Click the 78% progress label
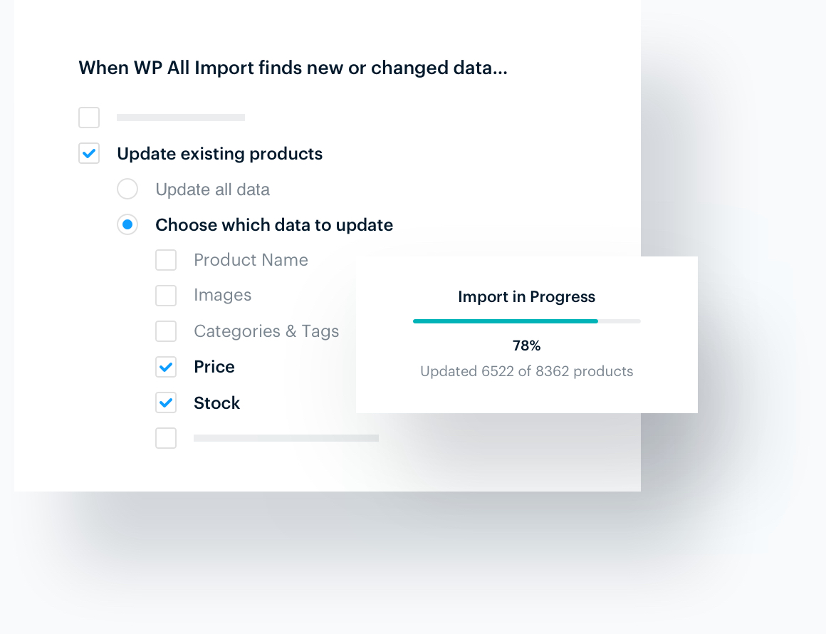Image resolution: width=826 pixels, height=634 pixels. (526, 345)
